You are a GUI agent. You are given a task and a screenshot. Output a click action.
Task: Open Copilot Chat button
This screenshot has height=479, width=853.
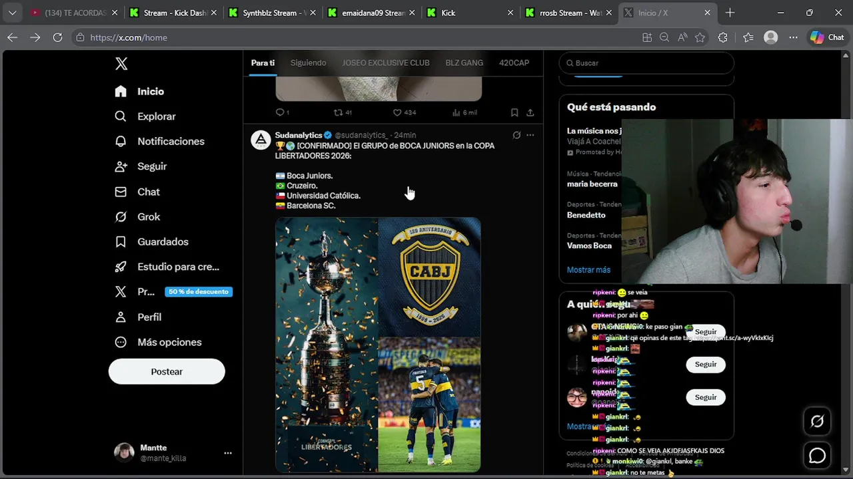coord(828,37)
